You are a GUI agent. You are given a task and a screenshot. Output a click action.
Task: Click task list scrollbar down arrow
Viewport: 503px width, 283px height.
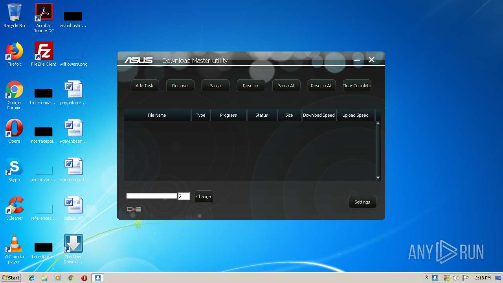pyautogui.click(x=378, y=178)
